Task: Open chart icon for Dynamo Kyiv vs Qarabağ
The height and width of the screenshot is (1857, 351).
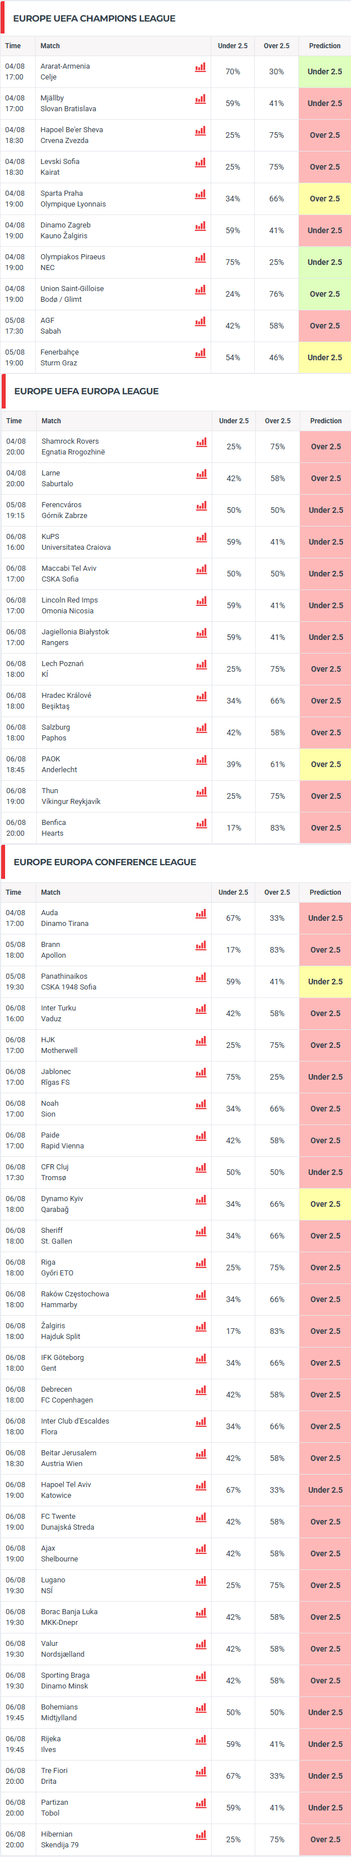Action: coord(200,1199)
